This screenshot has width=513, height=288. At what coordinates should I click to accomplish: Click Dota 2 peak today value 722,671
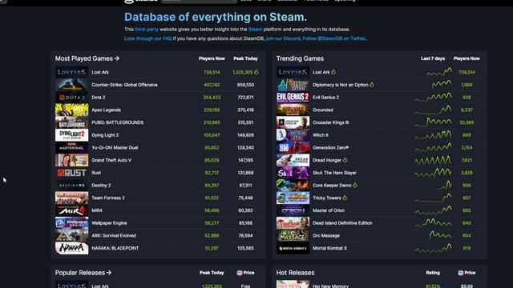tap(246, 98)
